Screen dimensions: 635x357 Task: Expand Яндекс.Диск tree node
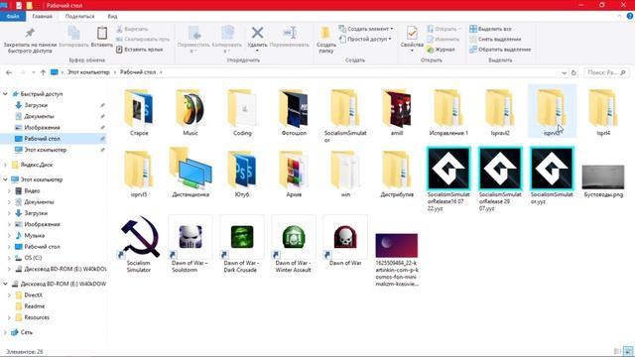click(5, 165)
